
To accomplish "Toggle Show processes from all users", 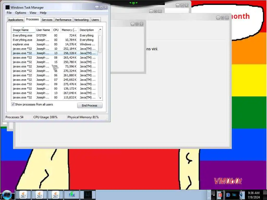I will [x=13, y=104].
